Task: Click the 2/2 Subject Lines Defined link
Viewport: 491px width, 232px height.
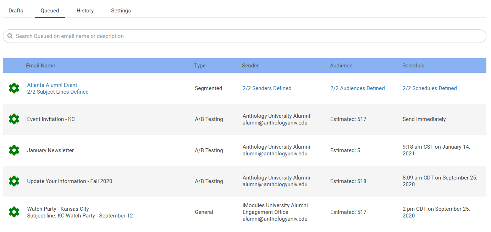Action: tap(58, 92)
